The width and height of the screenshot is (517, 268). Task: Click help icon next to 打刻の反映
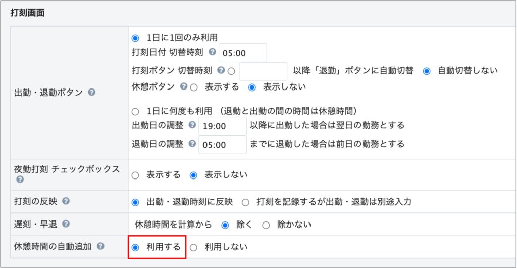[66, 202]
